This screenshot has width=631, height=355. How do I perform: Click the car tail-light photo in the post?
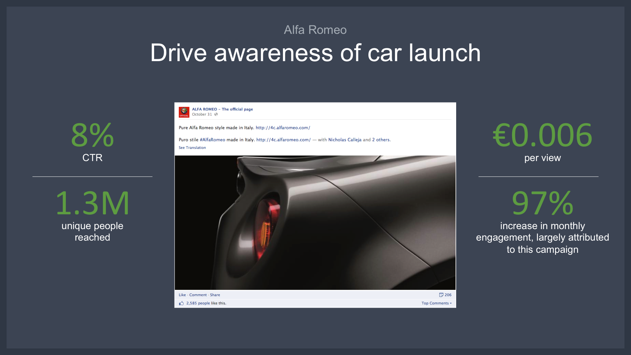(315, 223)
